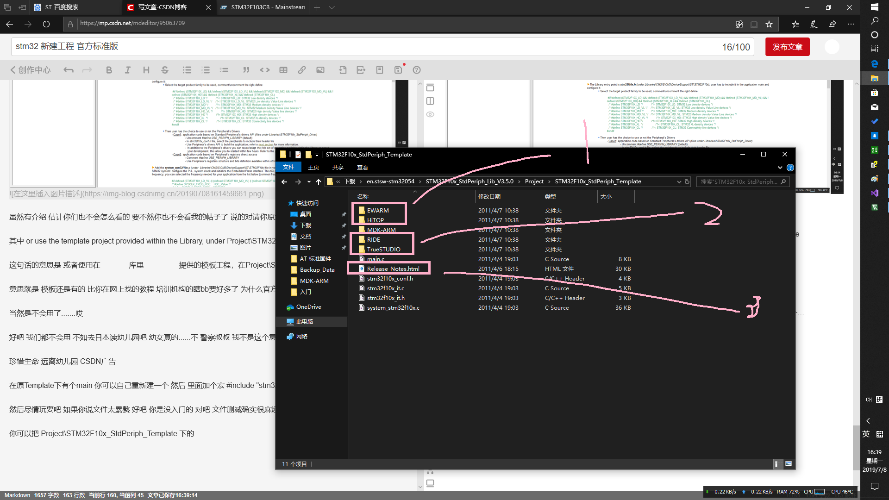
Task: Click the Bold formatting icon in editor toolbar
Action: pos(109,70)
